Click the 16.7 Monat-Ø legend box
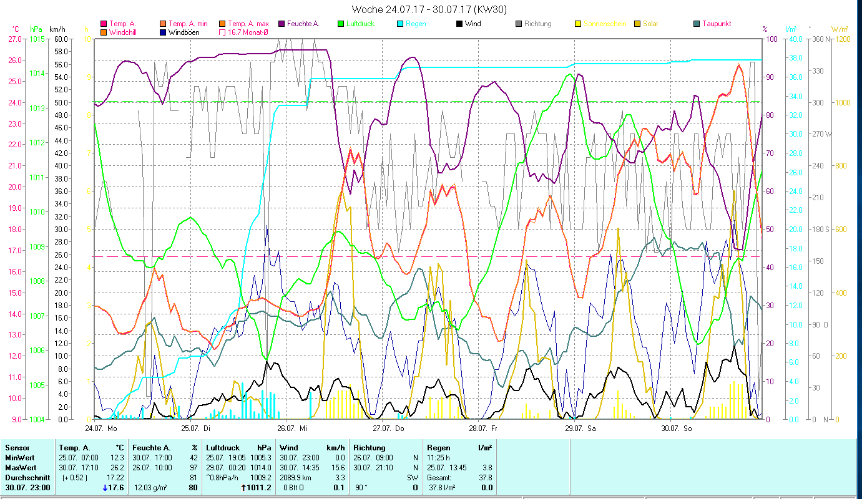This screenshot has width=862, height=499. [222, 32]
